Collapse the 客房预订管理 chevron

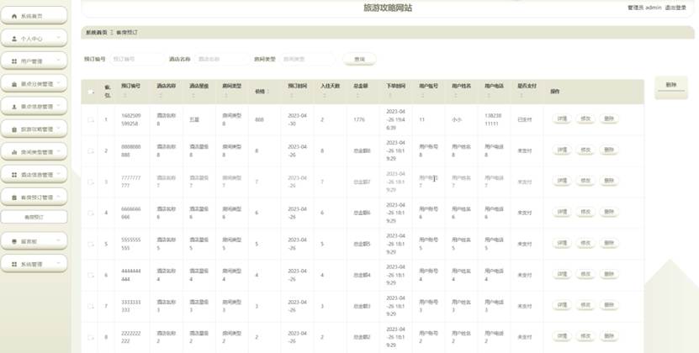pyautogui.click(x=58, y=197)
